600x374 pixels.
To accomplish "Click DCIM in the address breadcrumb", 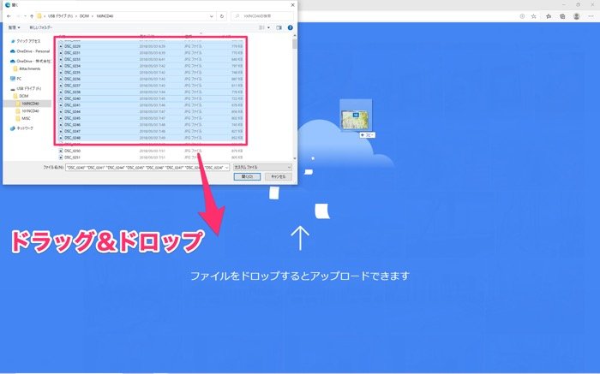I will pyautogui.click(x=84, y=16).
